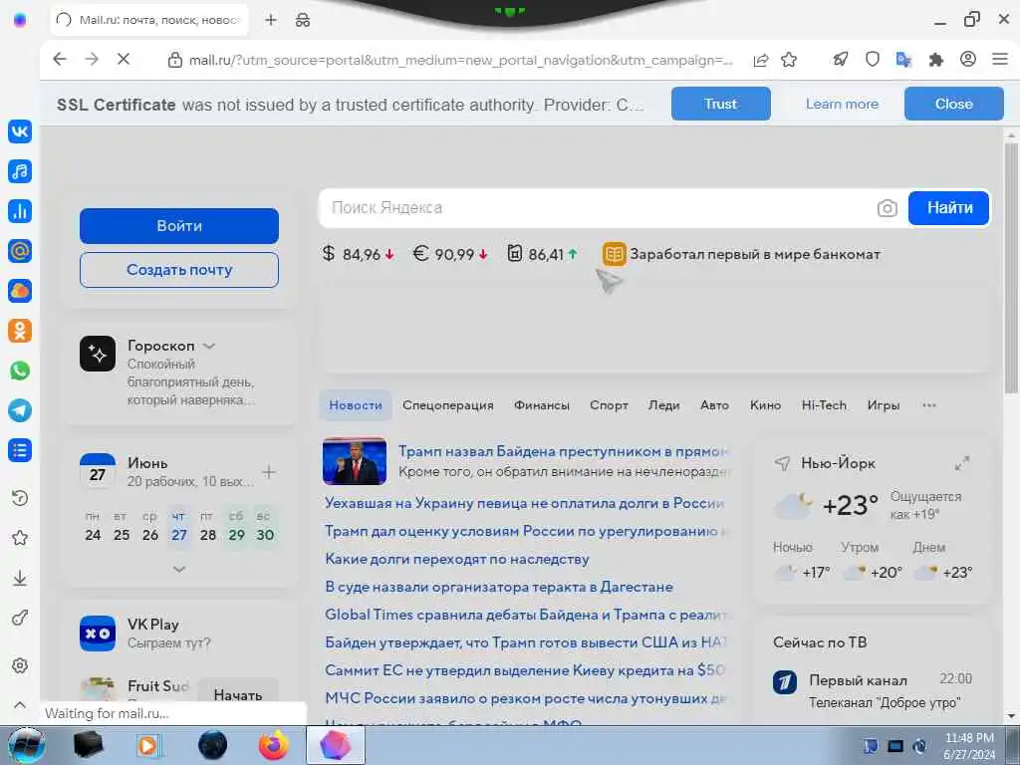Select the Новости tab
Viewport: 1020px width, 765px height.
pos(356,405)
